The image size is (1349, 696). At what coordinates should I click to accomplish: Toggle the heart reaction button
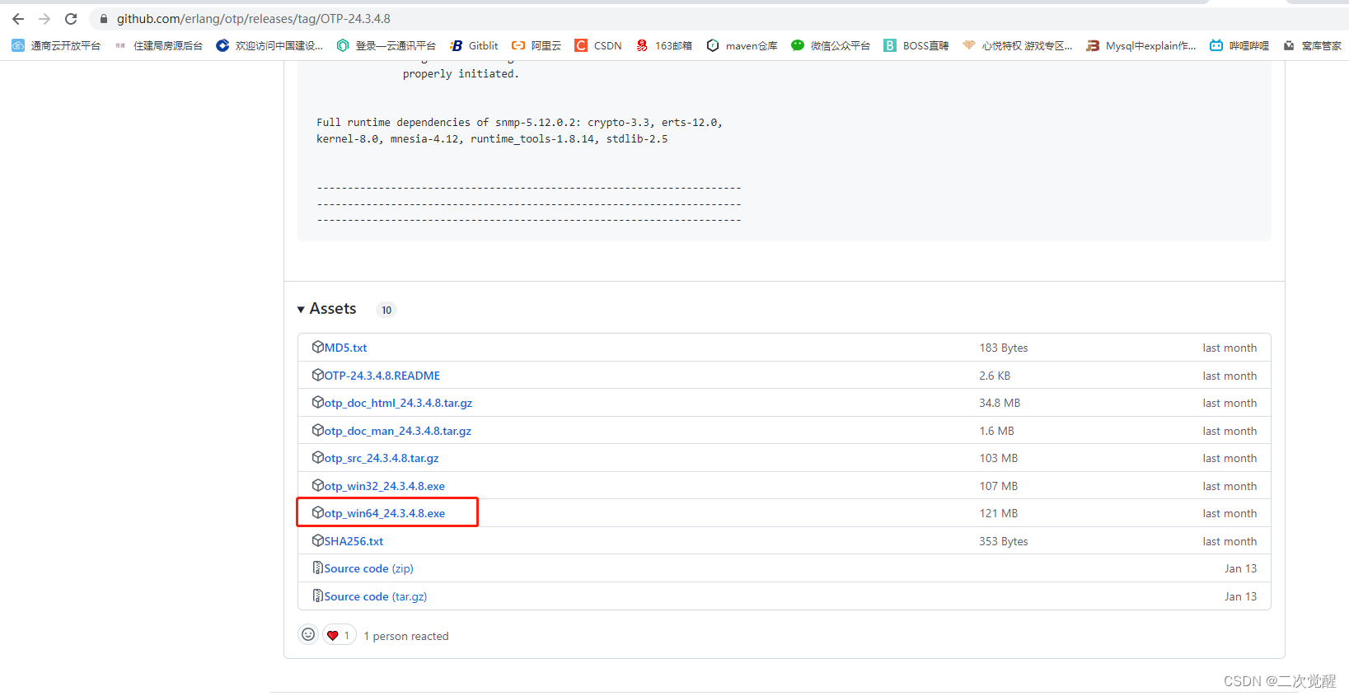(340, 635)
